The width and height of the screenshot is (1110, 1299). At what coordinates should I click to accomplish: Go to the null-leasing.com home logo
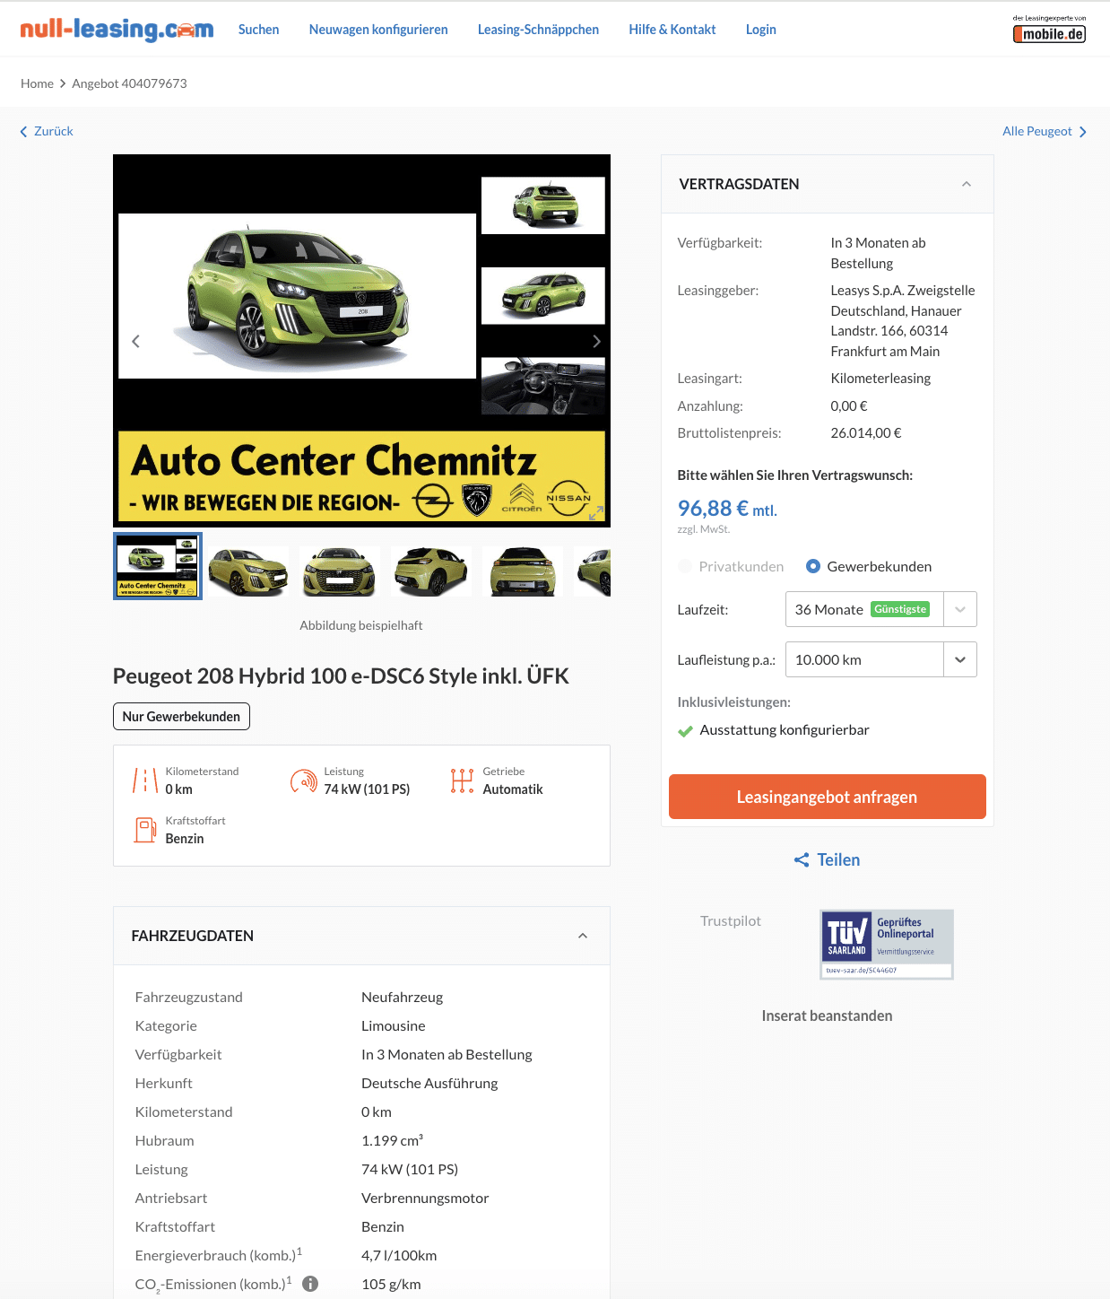[x=117, y=30]
